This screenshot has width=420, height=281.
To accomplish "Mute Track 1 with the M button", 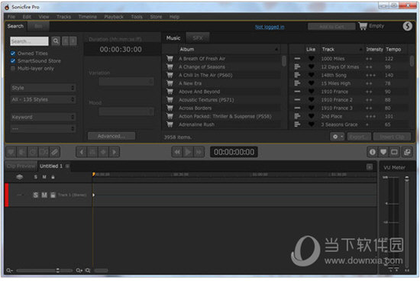I will 44,195.
